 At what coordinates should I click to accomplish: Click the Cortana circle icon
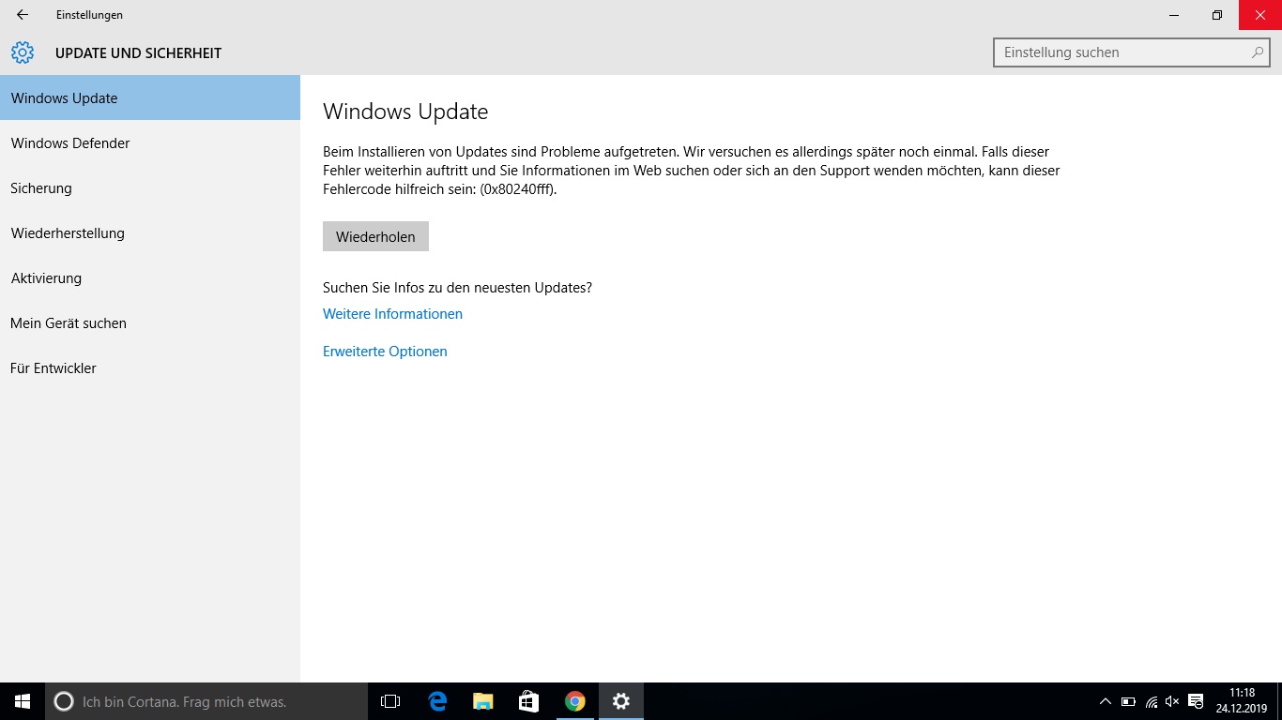pyautogui.click(x=64, y=701)
